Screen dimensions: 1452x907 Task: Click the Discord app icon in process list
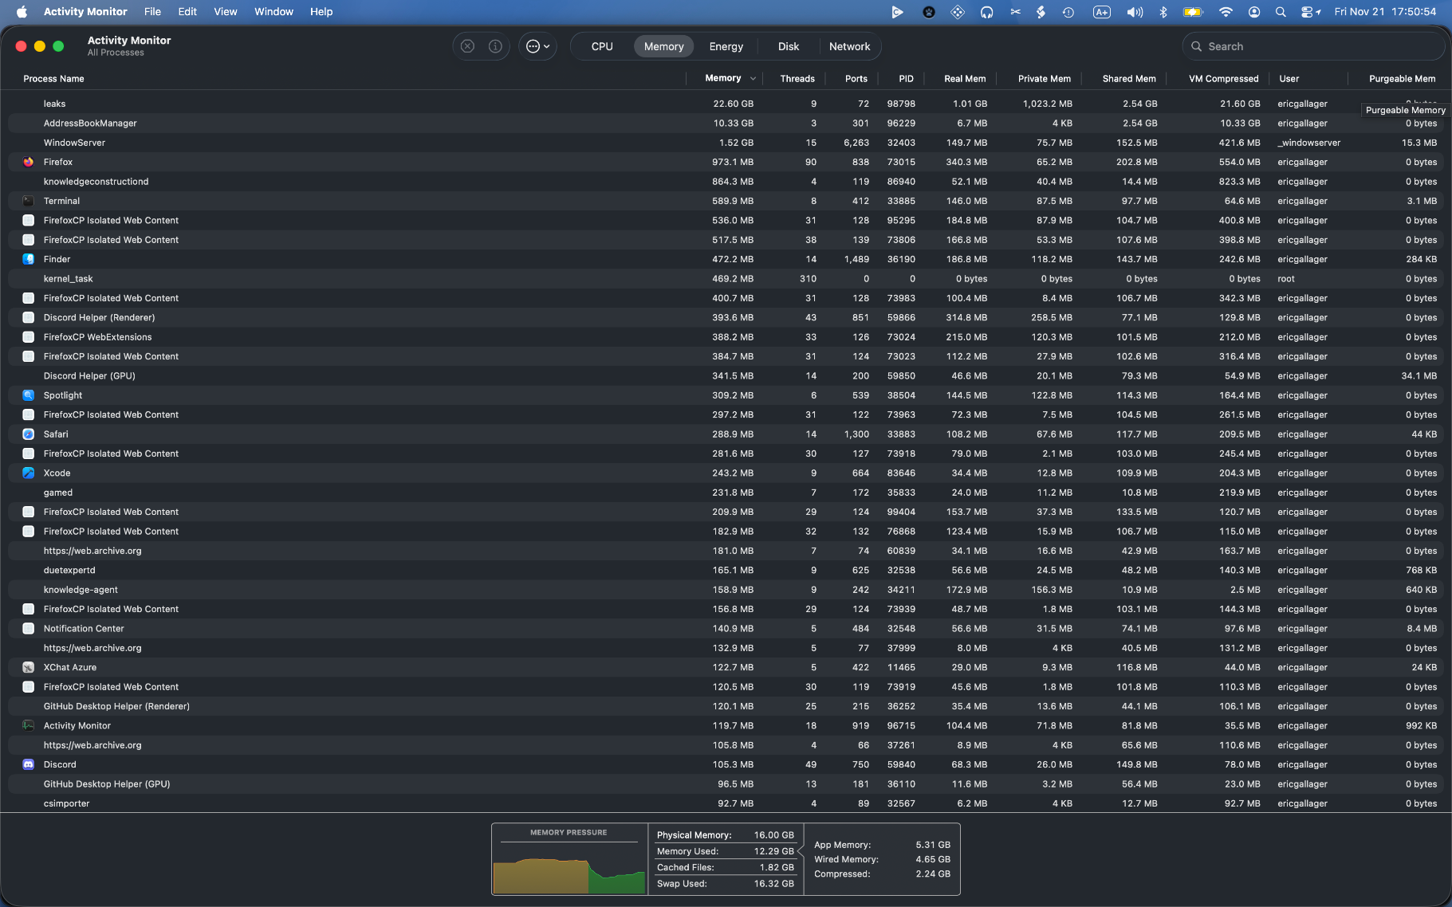(29, 764)
